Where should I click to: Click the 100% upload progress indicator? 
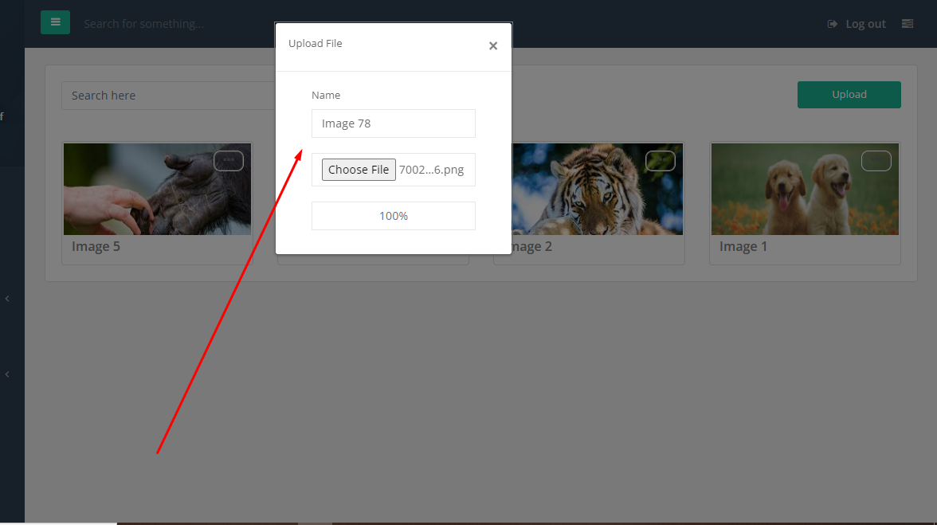click(x=393, y=215)
